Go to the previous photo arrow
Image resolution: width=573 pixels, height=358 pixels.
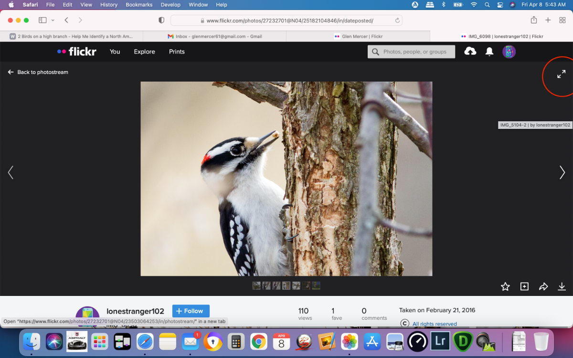pos(11,172)
